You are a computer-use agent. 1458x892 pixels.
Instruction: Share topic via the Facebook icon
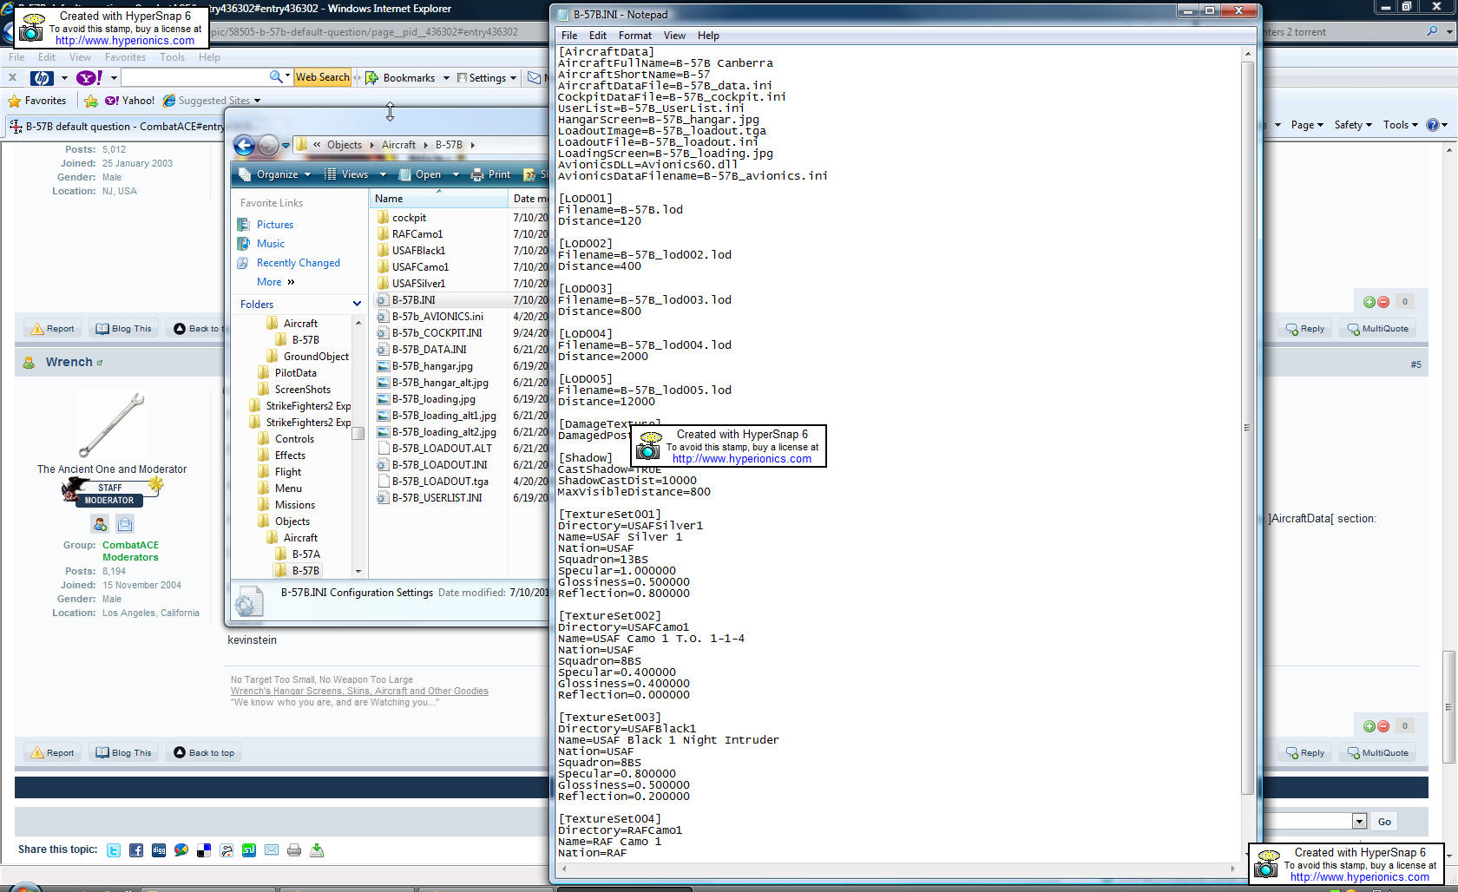coord(136,850)
